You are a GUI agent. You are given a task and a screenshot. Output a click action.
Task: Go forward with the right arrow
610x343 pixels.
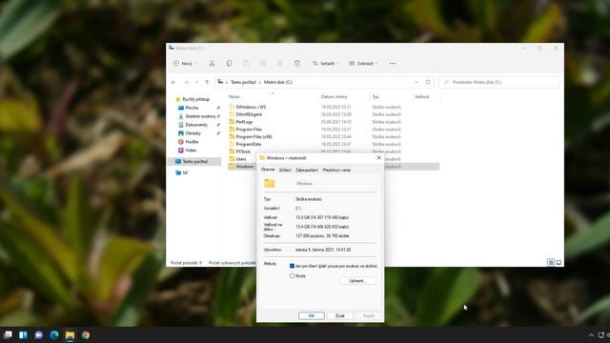[186, 82]
